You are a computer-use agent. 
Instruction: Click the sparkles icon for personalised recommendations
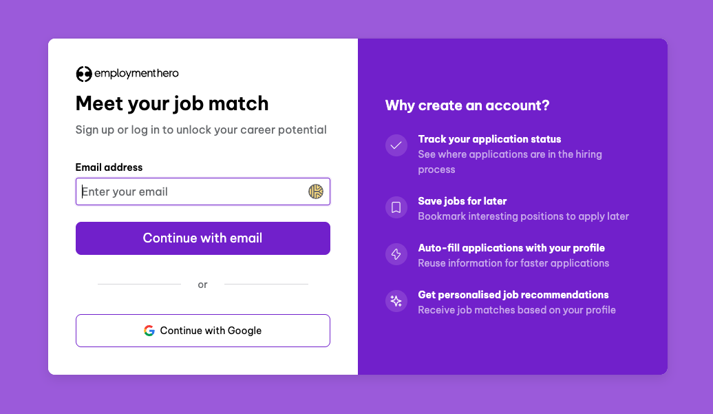pos(396,301)
